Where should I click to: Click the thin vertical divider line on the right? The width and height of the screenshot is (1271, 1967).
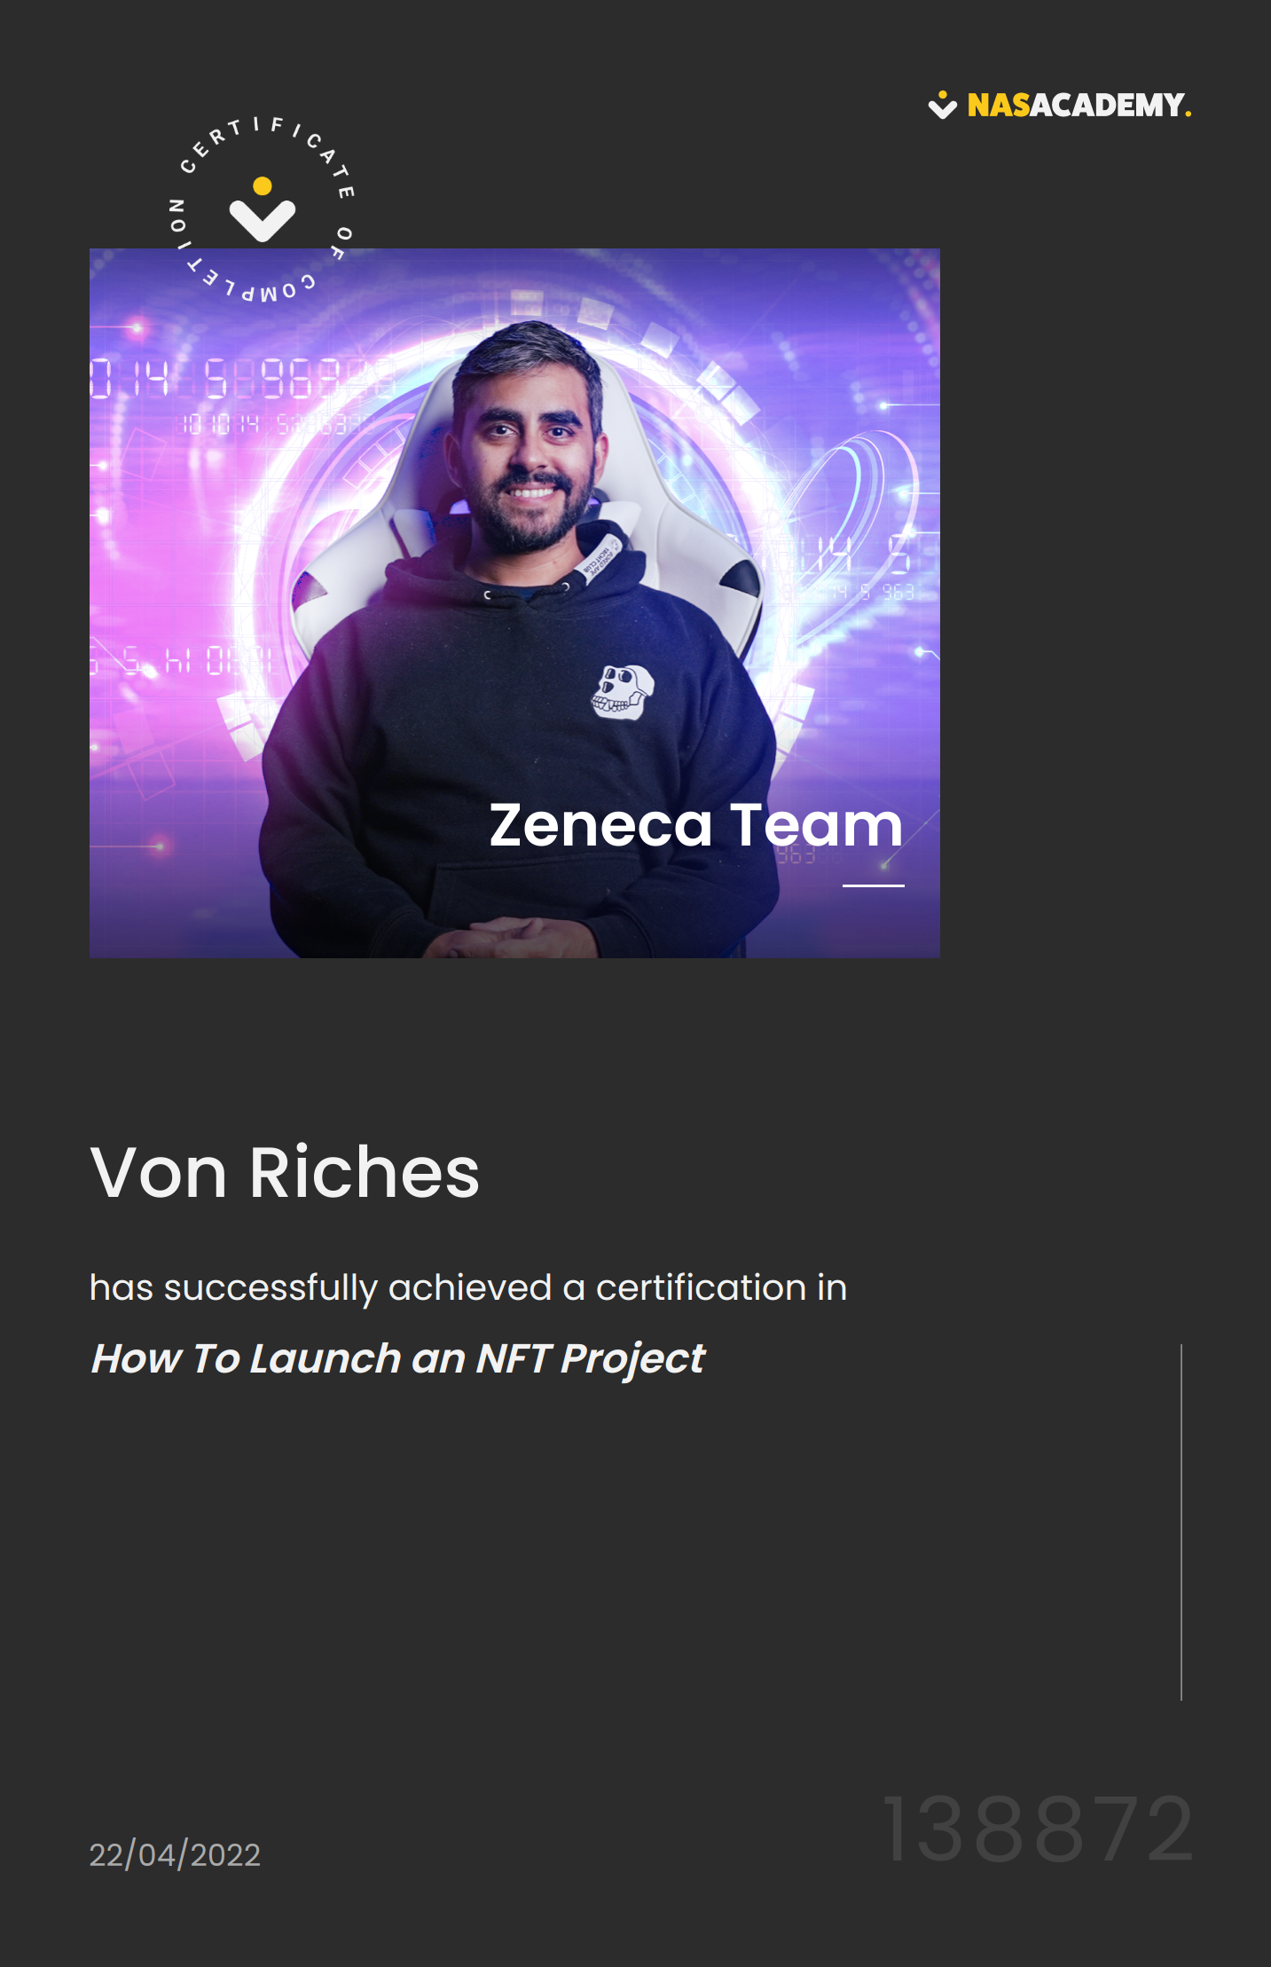coord(1181,1522)
